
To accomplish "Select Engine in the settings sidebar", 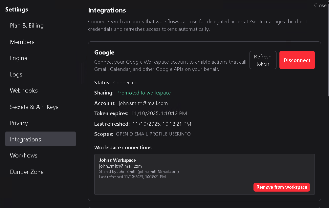I will tap(19, 58).
